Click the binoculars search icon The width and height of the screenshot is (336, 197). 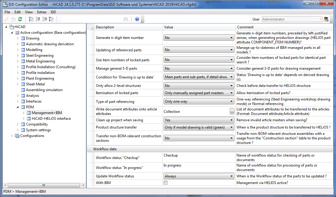[126, 19]
